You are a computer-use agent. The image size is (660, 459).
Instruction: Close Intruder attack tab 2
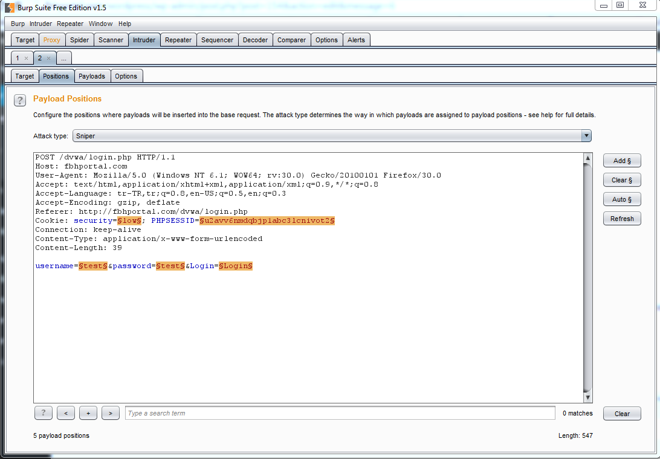pos(48,59)
